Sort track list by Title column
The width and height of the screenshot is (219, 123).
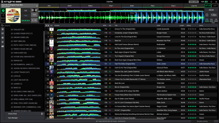[116, 25]
